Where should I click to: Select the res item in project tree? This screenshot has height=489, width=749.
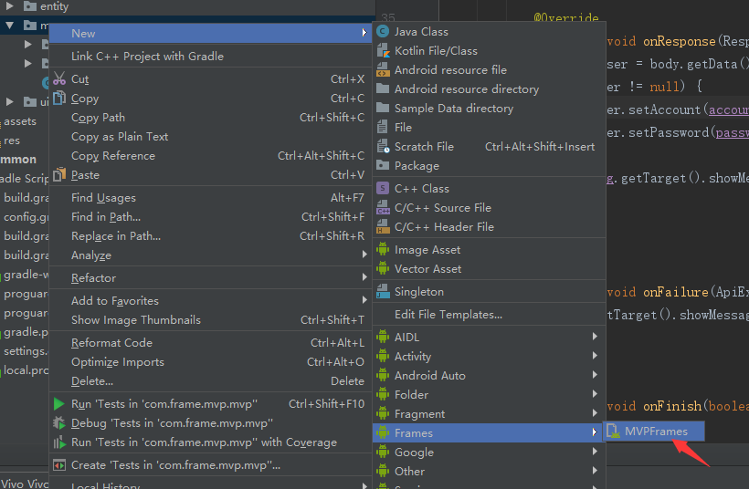coord(12,140)
